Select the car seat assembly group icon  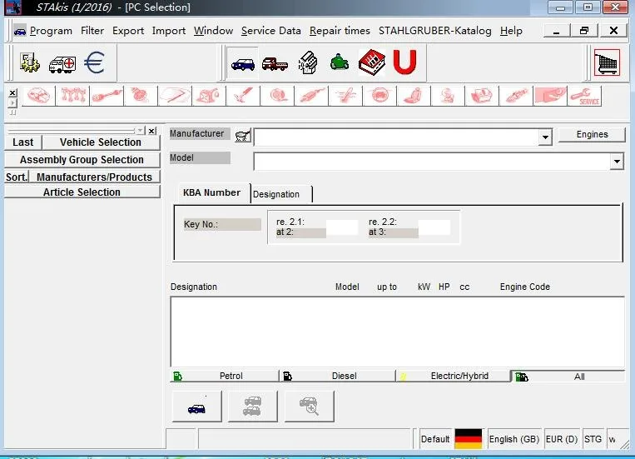[x=414, y=96]
